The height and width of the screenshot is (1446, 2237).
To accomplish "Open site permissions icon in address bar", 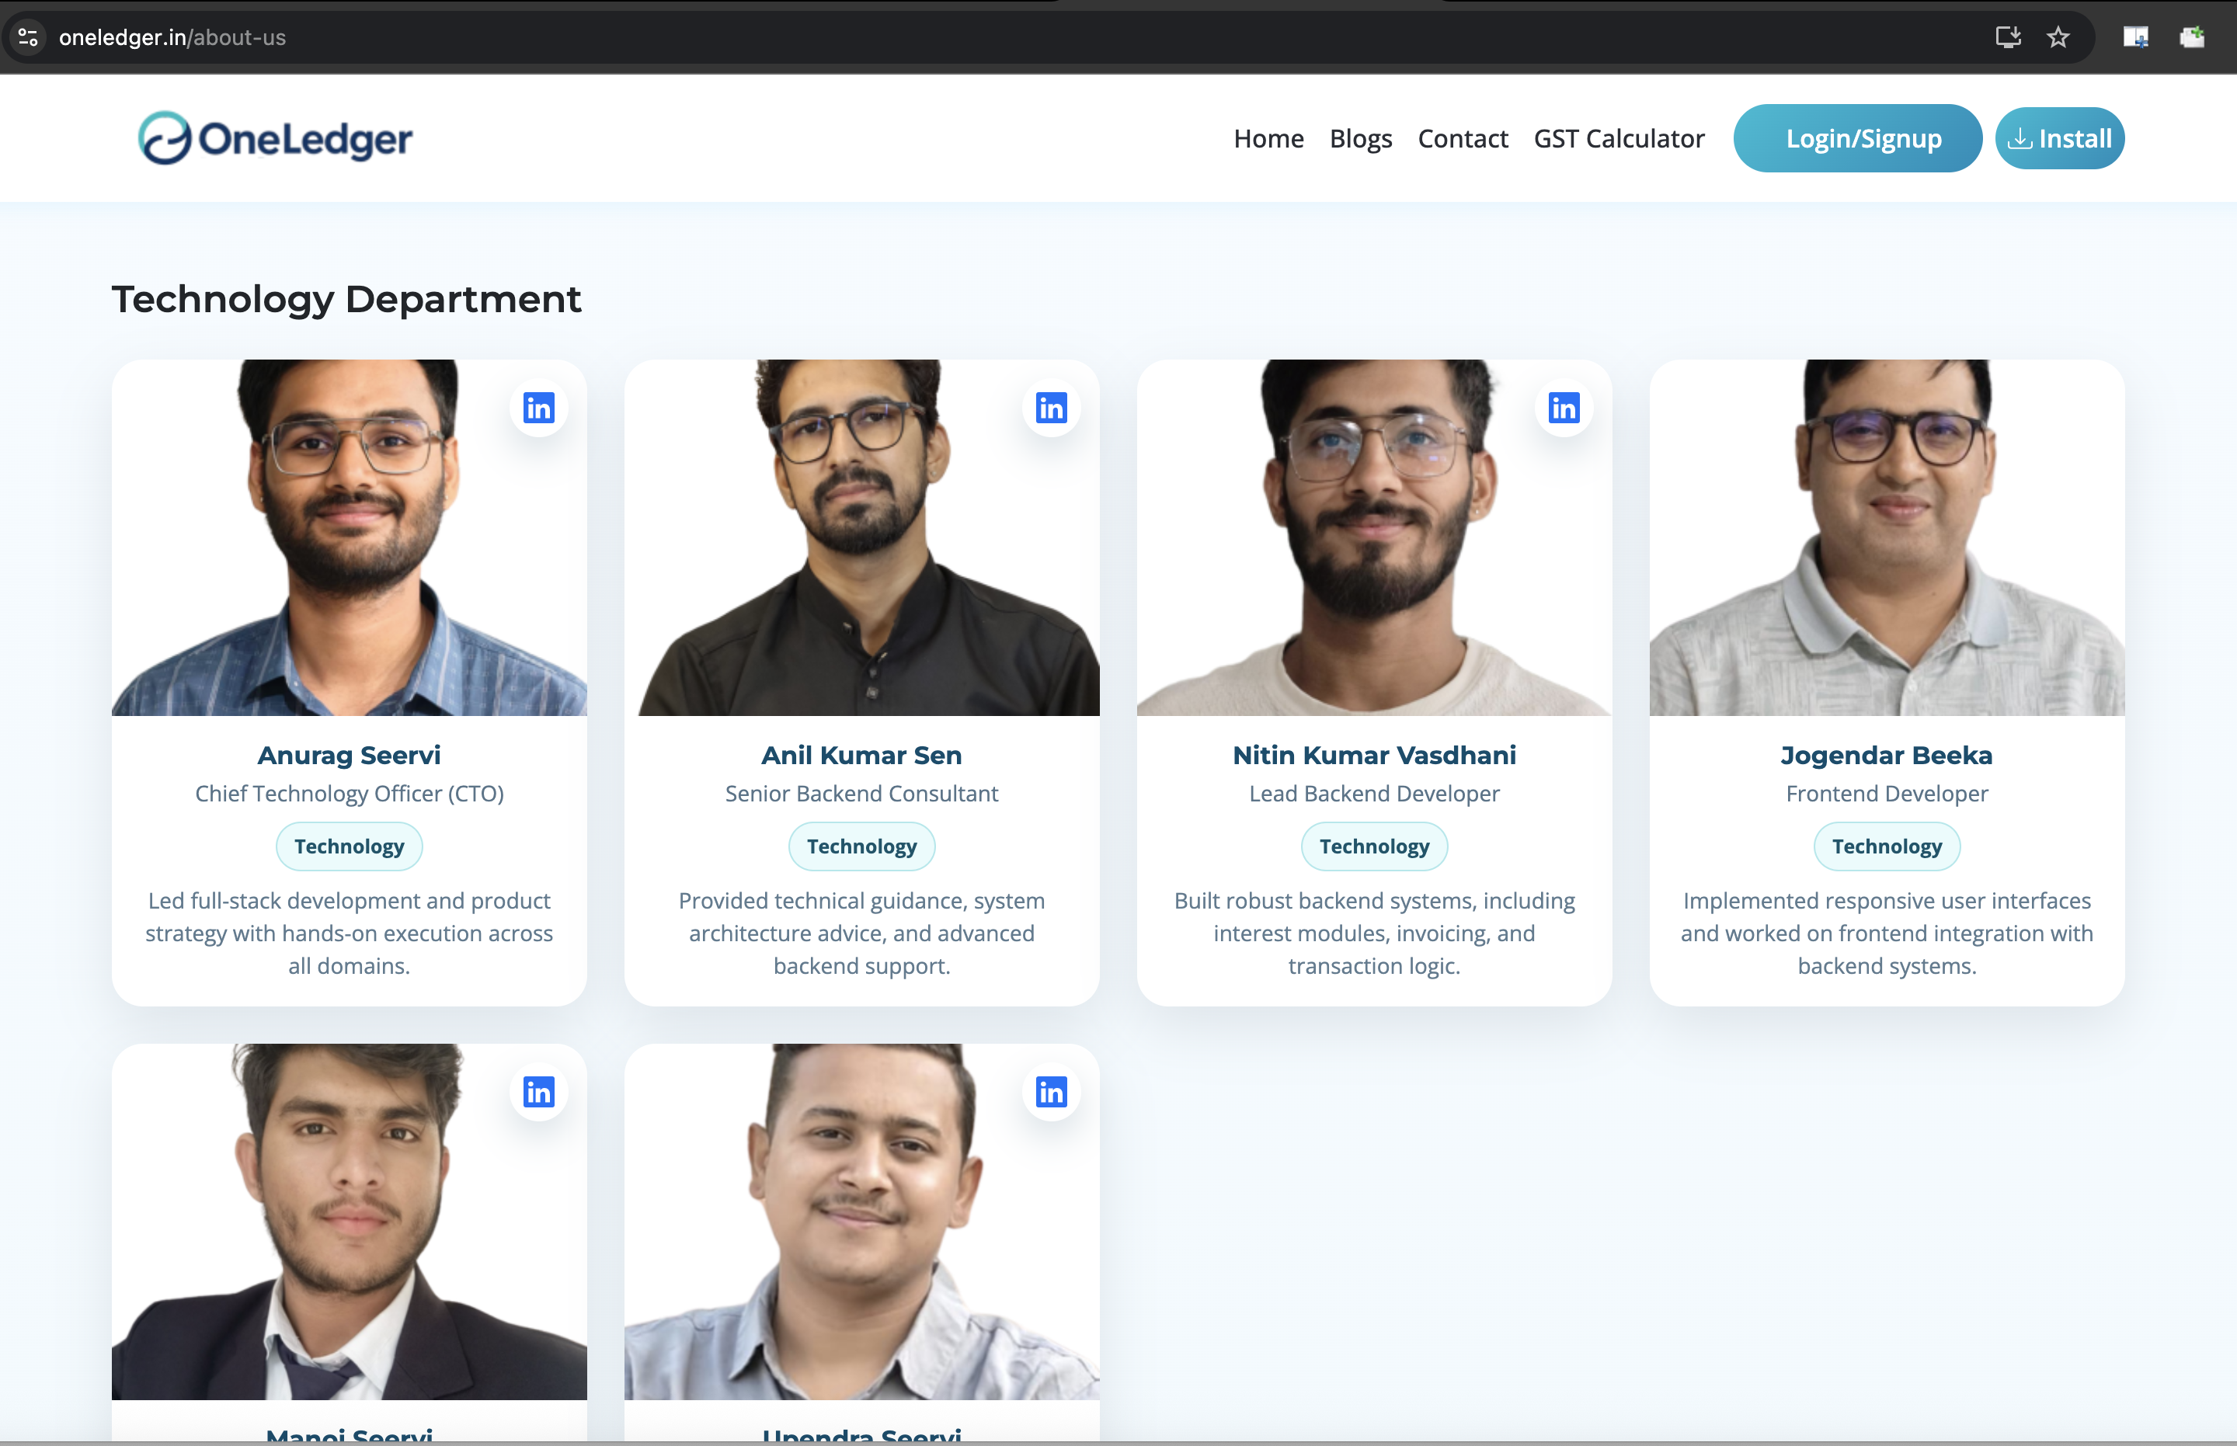I will pos(26,36).
